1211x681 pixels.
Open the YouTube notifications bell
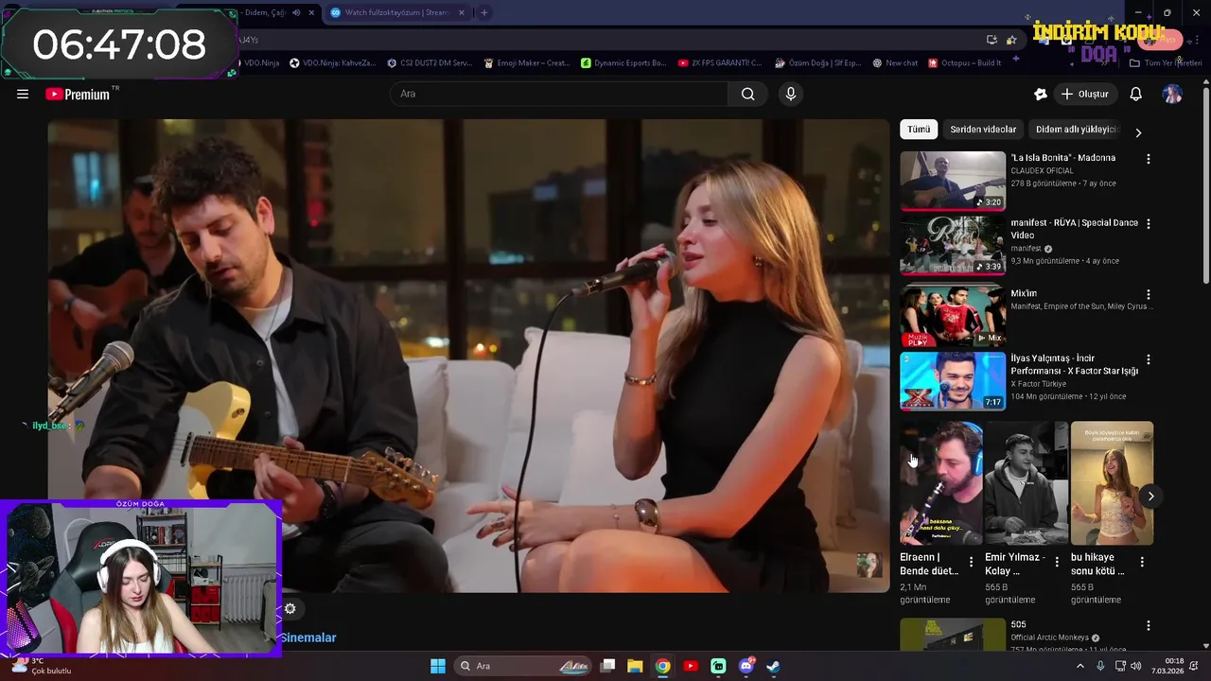(x=1136, y=94)
